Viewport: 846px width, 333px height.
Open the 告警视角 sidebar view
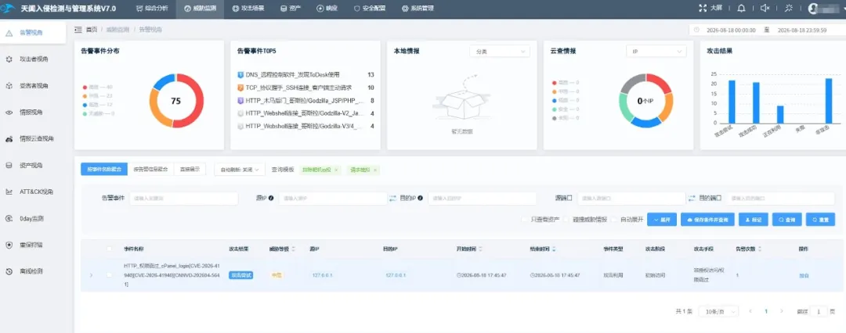(x=32, y=32)
